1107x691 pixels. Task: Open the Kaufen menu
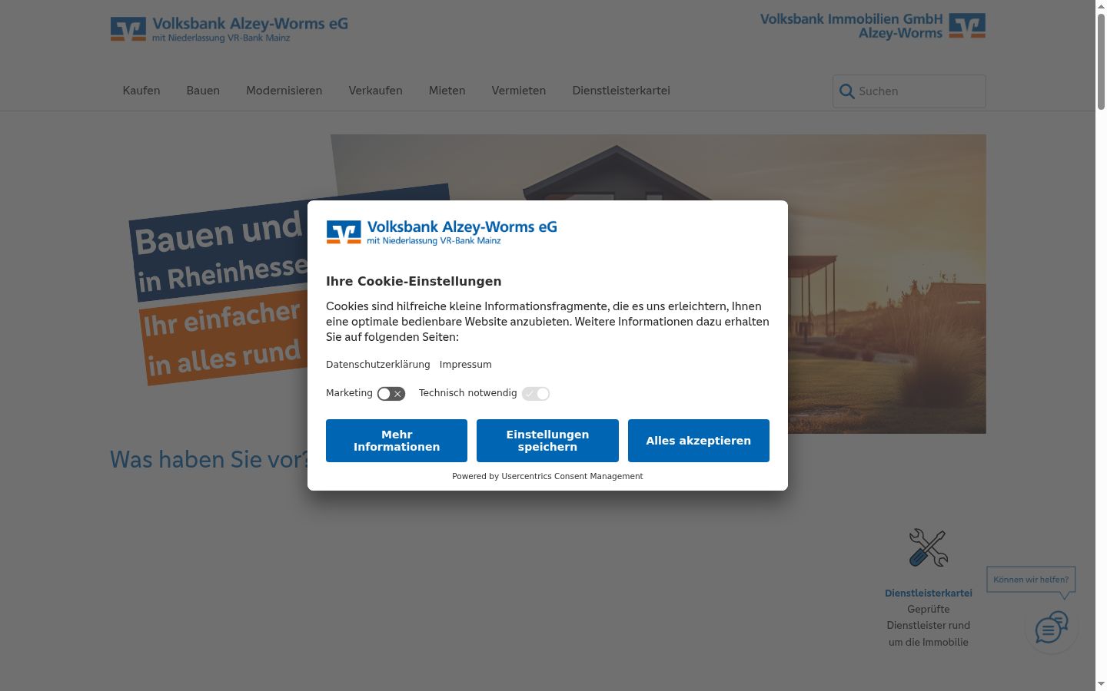(x=141, y=91)
